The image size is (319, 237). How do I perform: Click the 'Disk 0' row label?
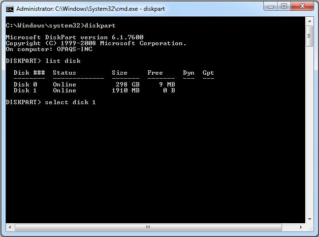(x=26, y=85)
